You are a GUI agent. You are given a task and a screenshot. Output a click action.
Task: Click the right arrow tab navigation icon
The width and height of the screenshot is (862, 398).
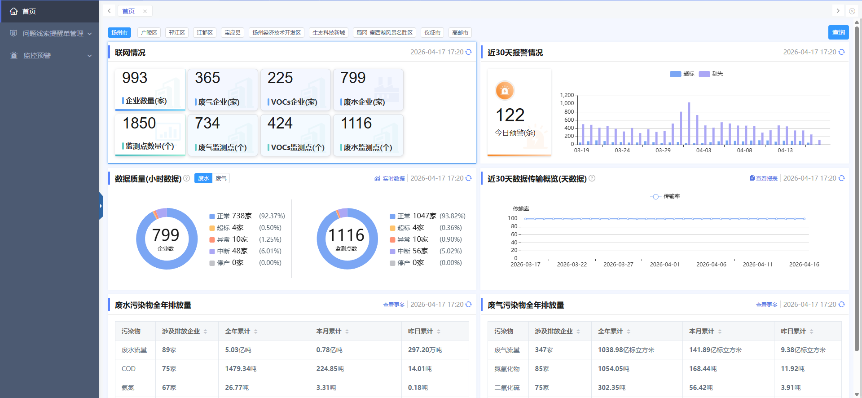click(838, 11)
